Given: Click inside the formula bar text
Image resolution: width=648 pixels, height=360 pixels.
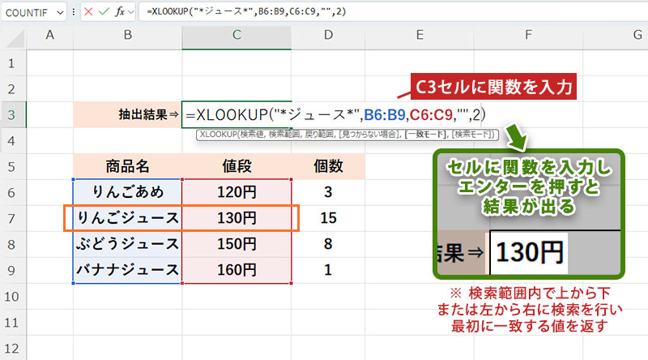Looking at the screenshot, I should point(247,11).
